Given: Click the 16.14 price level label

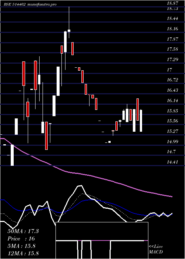Looking at the screenshot, I should 172,101.
